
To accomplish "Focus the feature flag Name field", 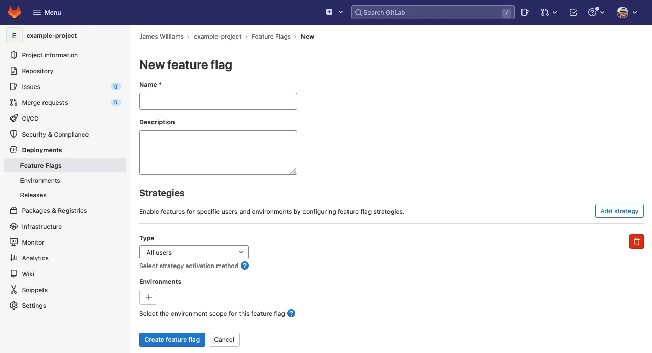I will point(218,101).
